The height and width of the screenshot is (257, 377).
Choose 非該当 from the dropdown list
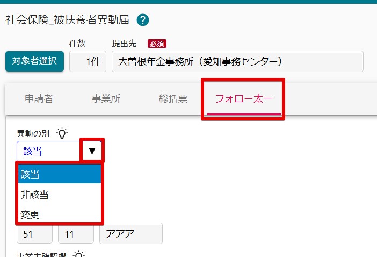pyautogui.click(x=60, y=195)
